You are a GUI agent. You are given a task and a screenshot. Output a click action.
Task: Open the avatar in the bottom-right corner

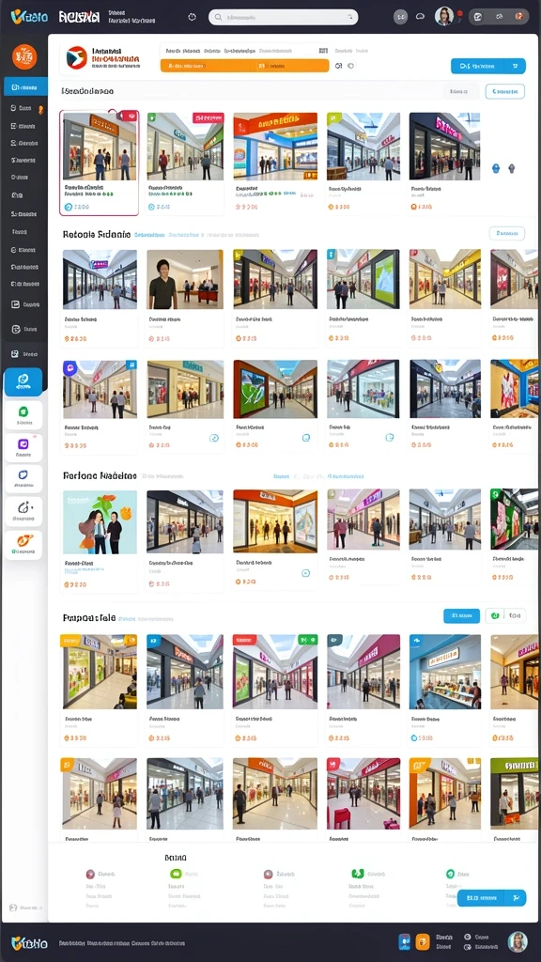tap(518, 941)
